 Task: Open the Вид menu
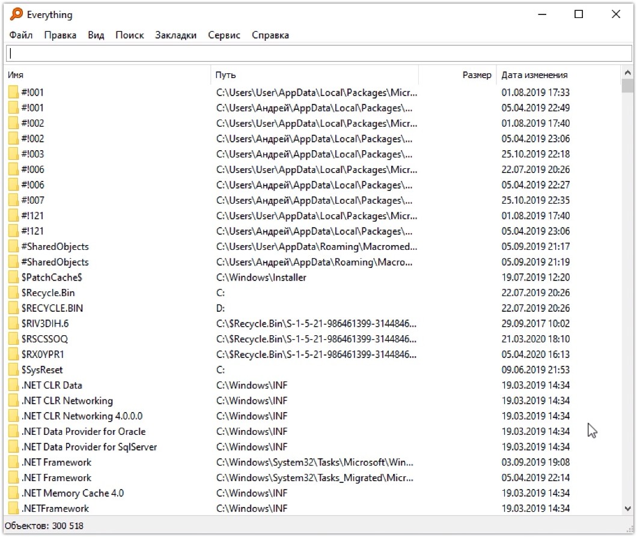96,35
